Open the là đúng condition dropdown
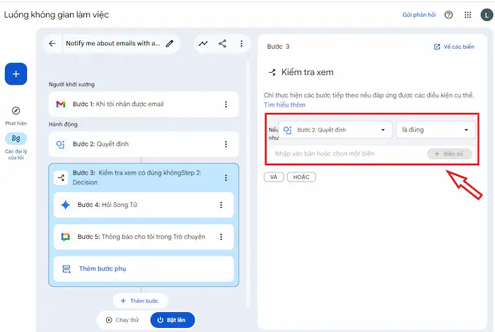495x332 pixels. [x=436, y=130]
